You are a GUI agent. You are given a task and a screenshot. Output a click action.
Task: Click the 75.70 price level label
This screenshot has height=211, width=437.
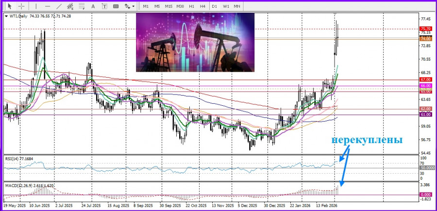[x=425, y=29]
